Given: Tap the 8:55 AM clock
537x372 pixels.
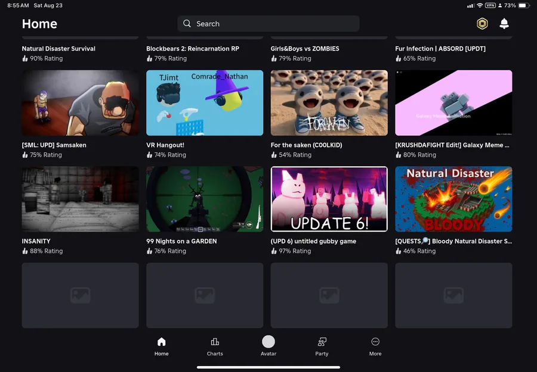Looking at the screenshot, I should (18, 5).
